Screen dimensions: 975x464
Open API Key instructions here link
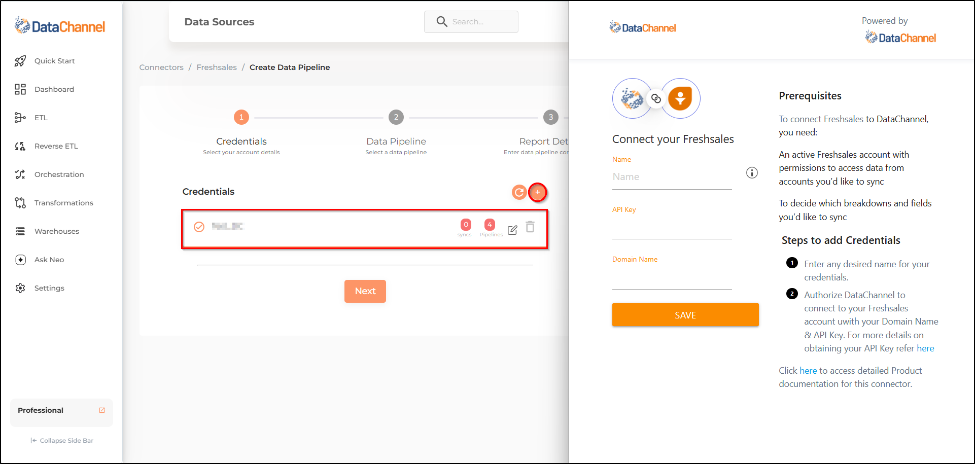925,348
